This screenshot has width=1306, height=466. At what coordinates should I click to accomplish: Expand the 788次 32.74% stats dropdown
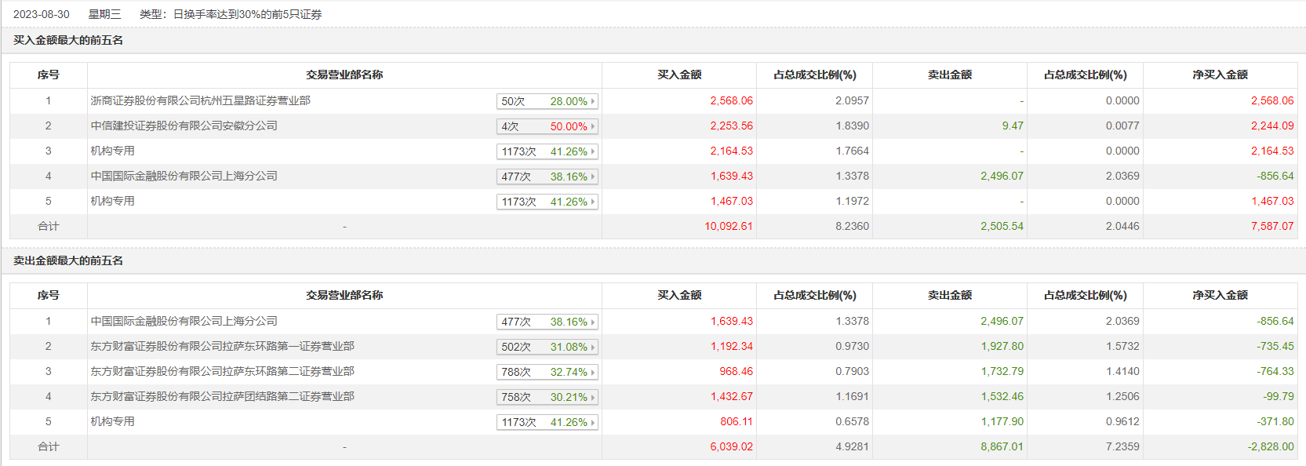(x=547, y=372)
